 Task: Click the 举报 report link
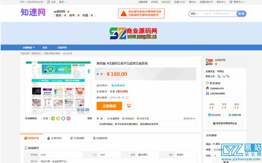[90, 118]
